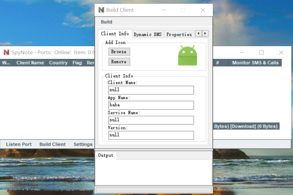This screenshot has width=293, height=195.
Task: Click the build progress bar at bottom
Action: click(x=154, y=190)
